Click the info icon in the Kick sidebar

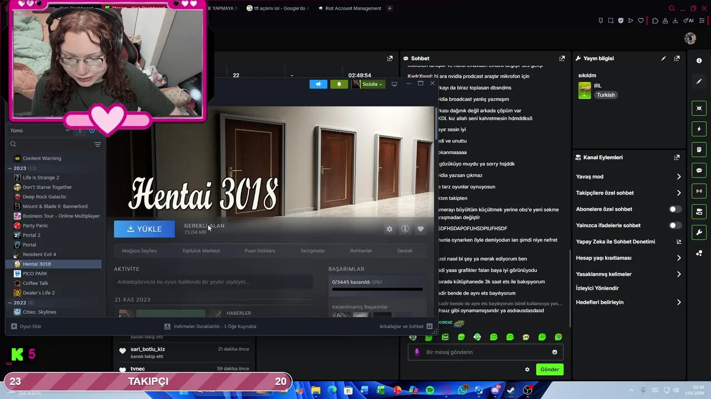pyautogui.click(x=699, y=60)
